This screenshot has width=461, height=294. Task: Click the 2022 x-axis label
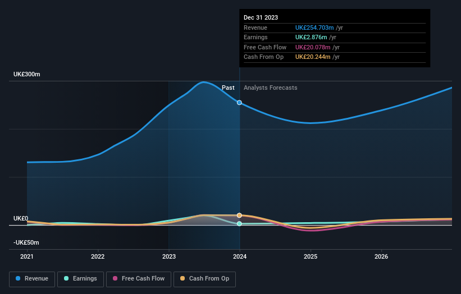[98, 256]
